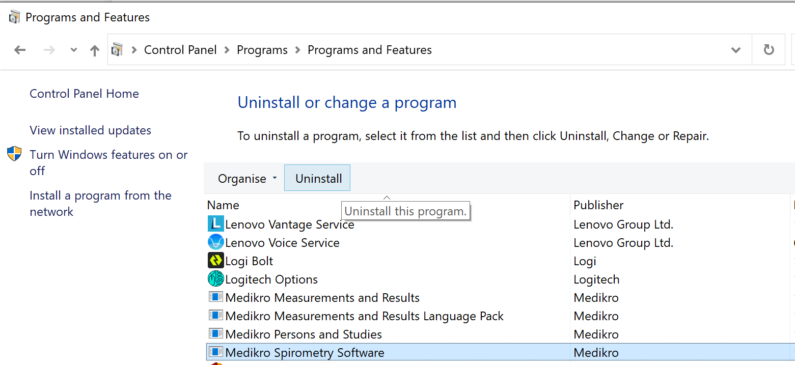Click the Logitech Options icon

click(x=216, y=279)
